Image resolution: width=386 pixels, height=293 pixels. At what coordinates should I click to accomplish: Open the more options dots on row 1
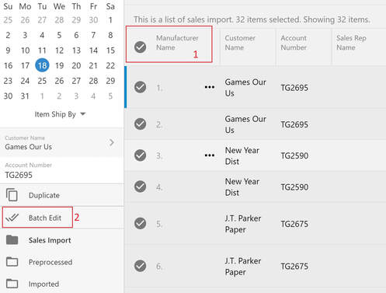pyautogui.click(x=210, y=87)
